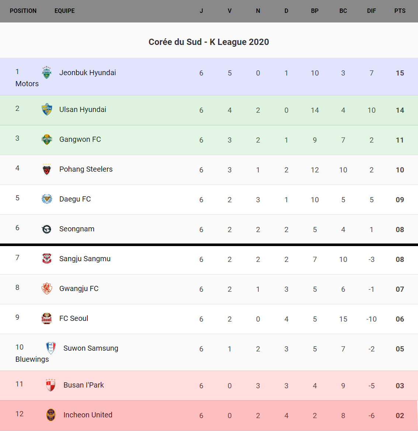Click the Ulsan Hyundai team logo
The image size is (418, 431).
point(47,109)
